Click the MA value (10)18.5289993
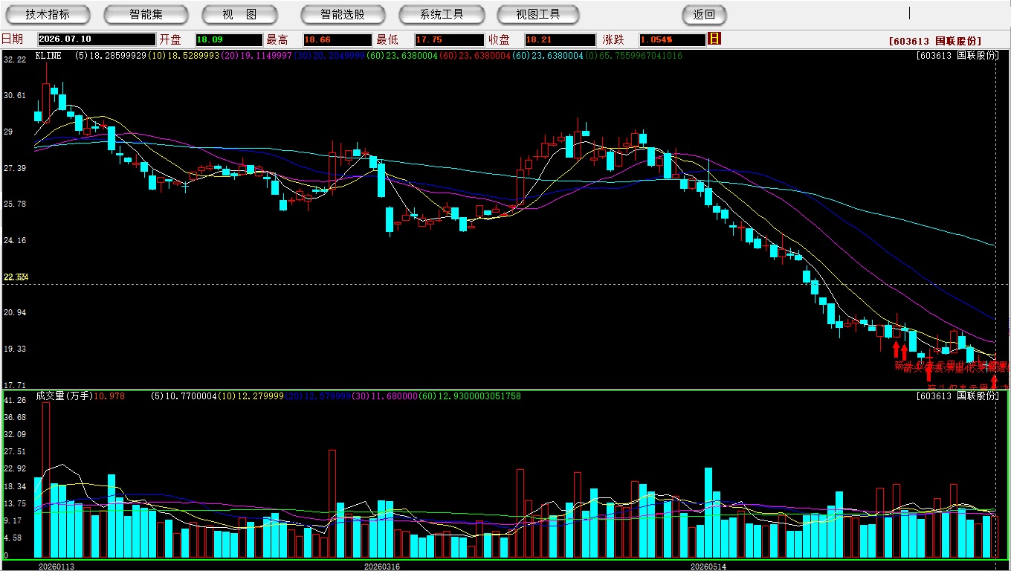The image size is (1011, 571). [184, 55]
